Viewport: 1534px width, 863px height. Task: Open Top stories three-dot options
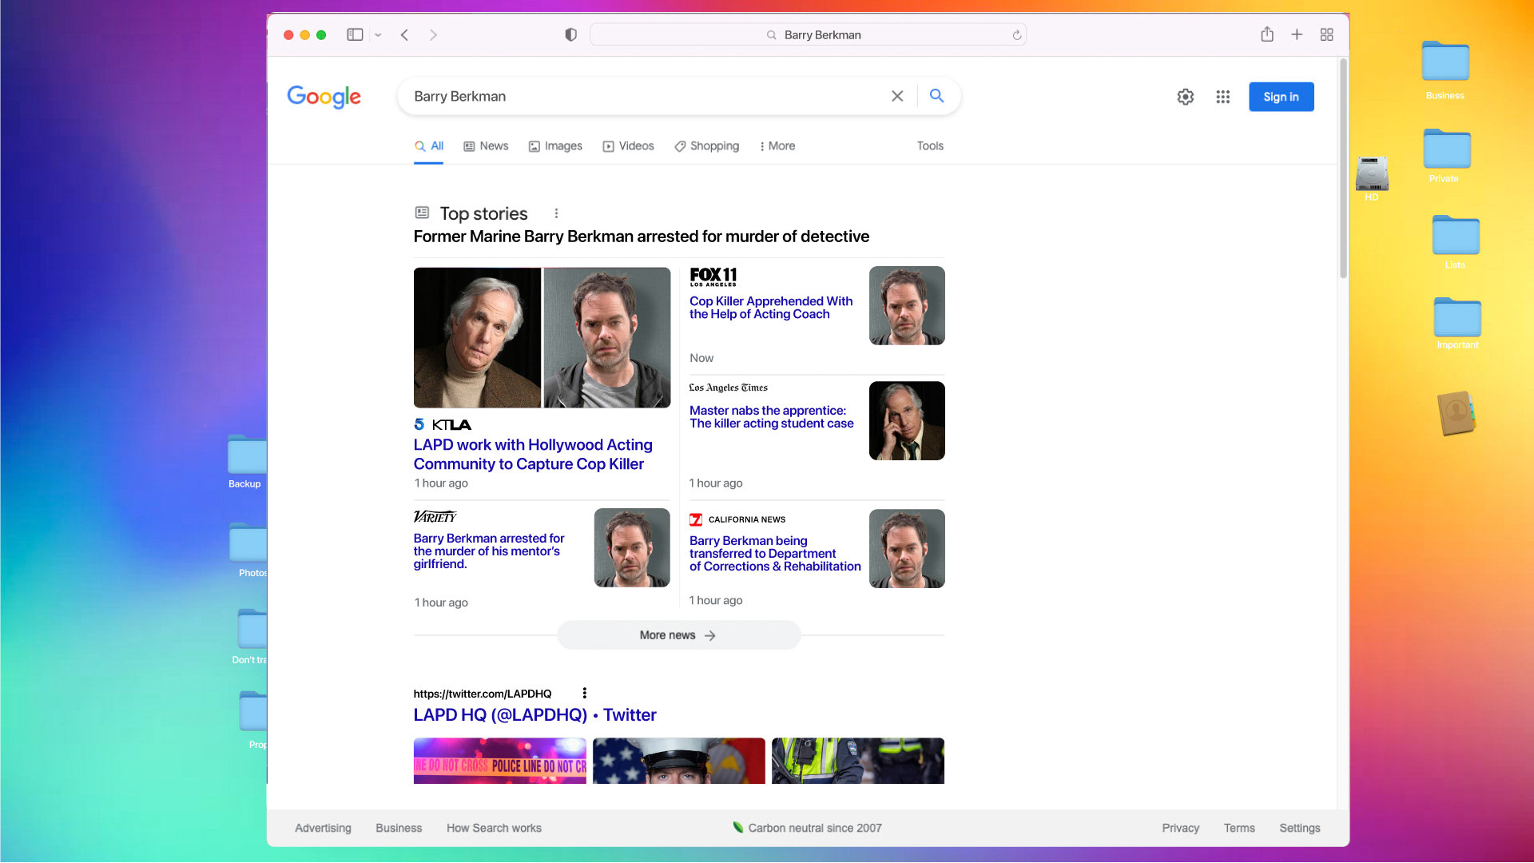(556, 213)
